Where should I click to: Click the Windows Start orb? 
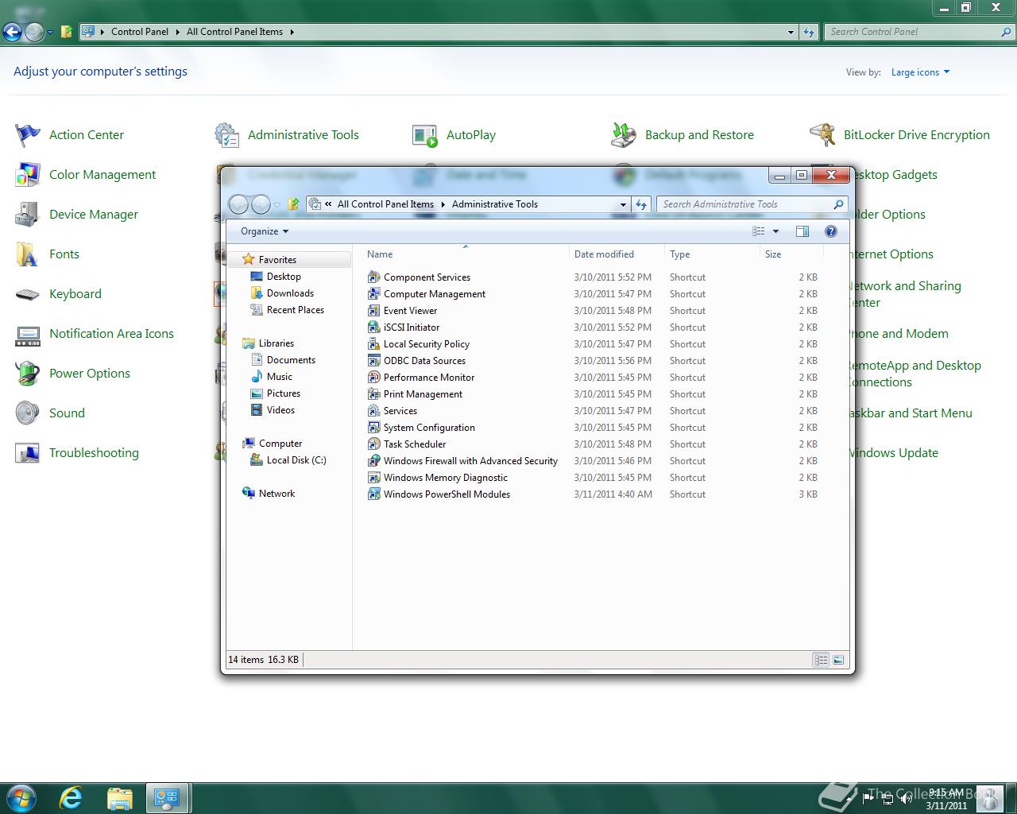21,797
